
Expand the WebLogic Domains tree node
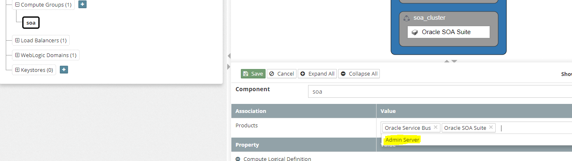click(17, 55)
